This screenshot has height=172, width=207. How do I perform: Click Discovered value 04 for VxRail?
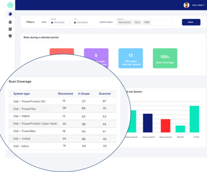[x=64, y=139]
